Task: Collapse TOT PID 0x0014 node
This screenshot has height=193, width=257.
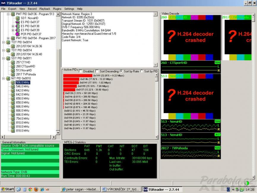Action: coord(4,42)
